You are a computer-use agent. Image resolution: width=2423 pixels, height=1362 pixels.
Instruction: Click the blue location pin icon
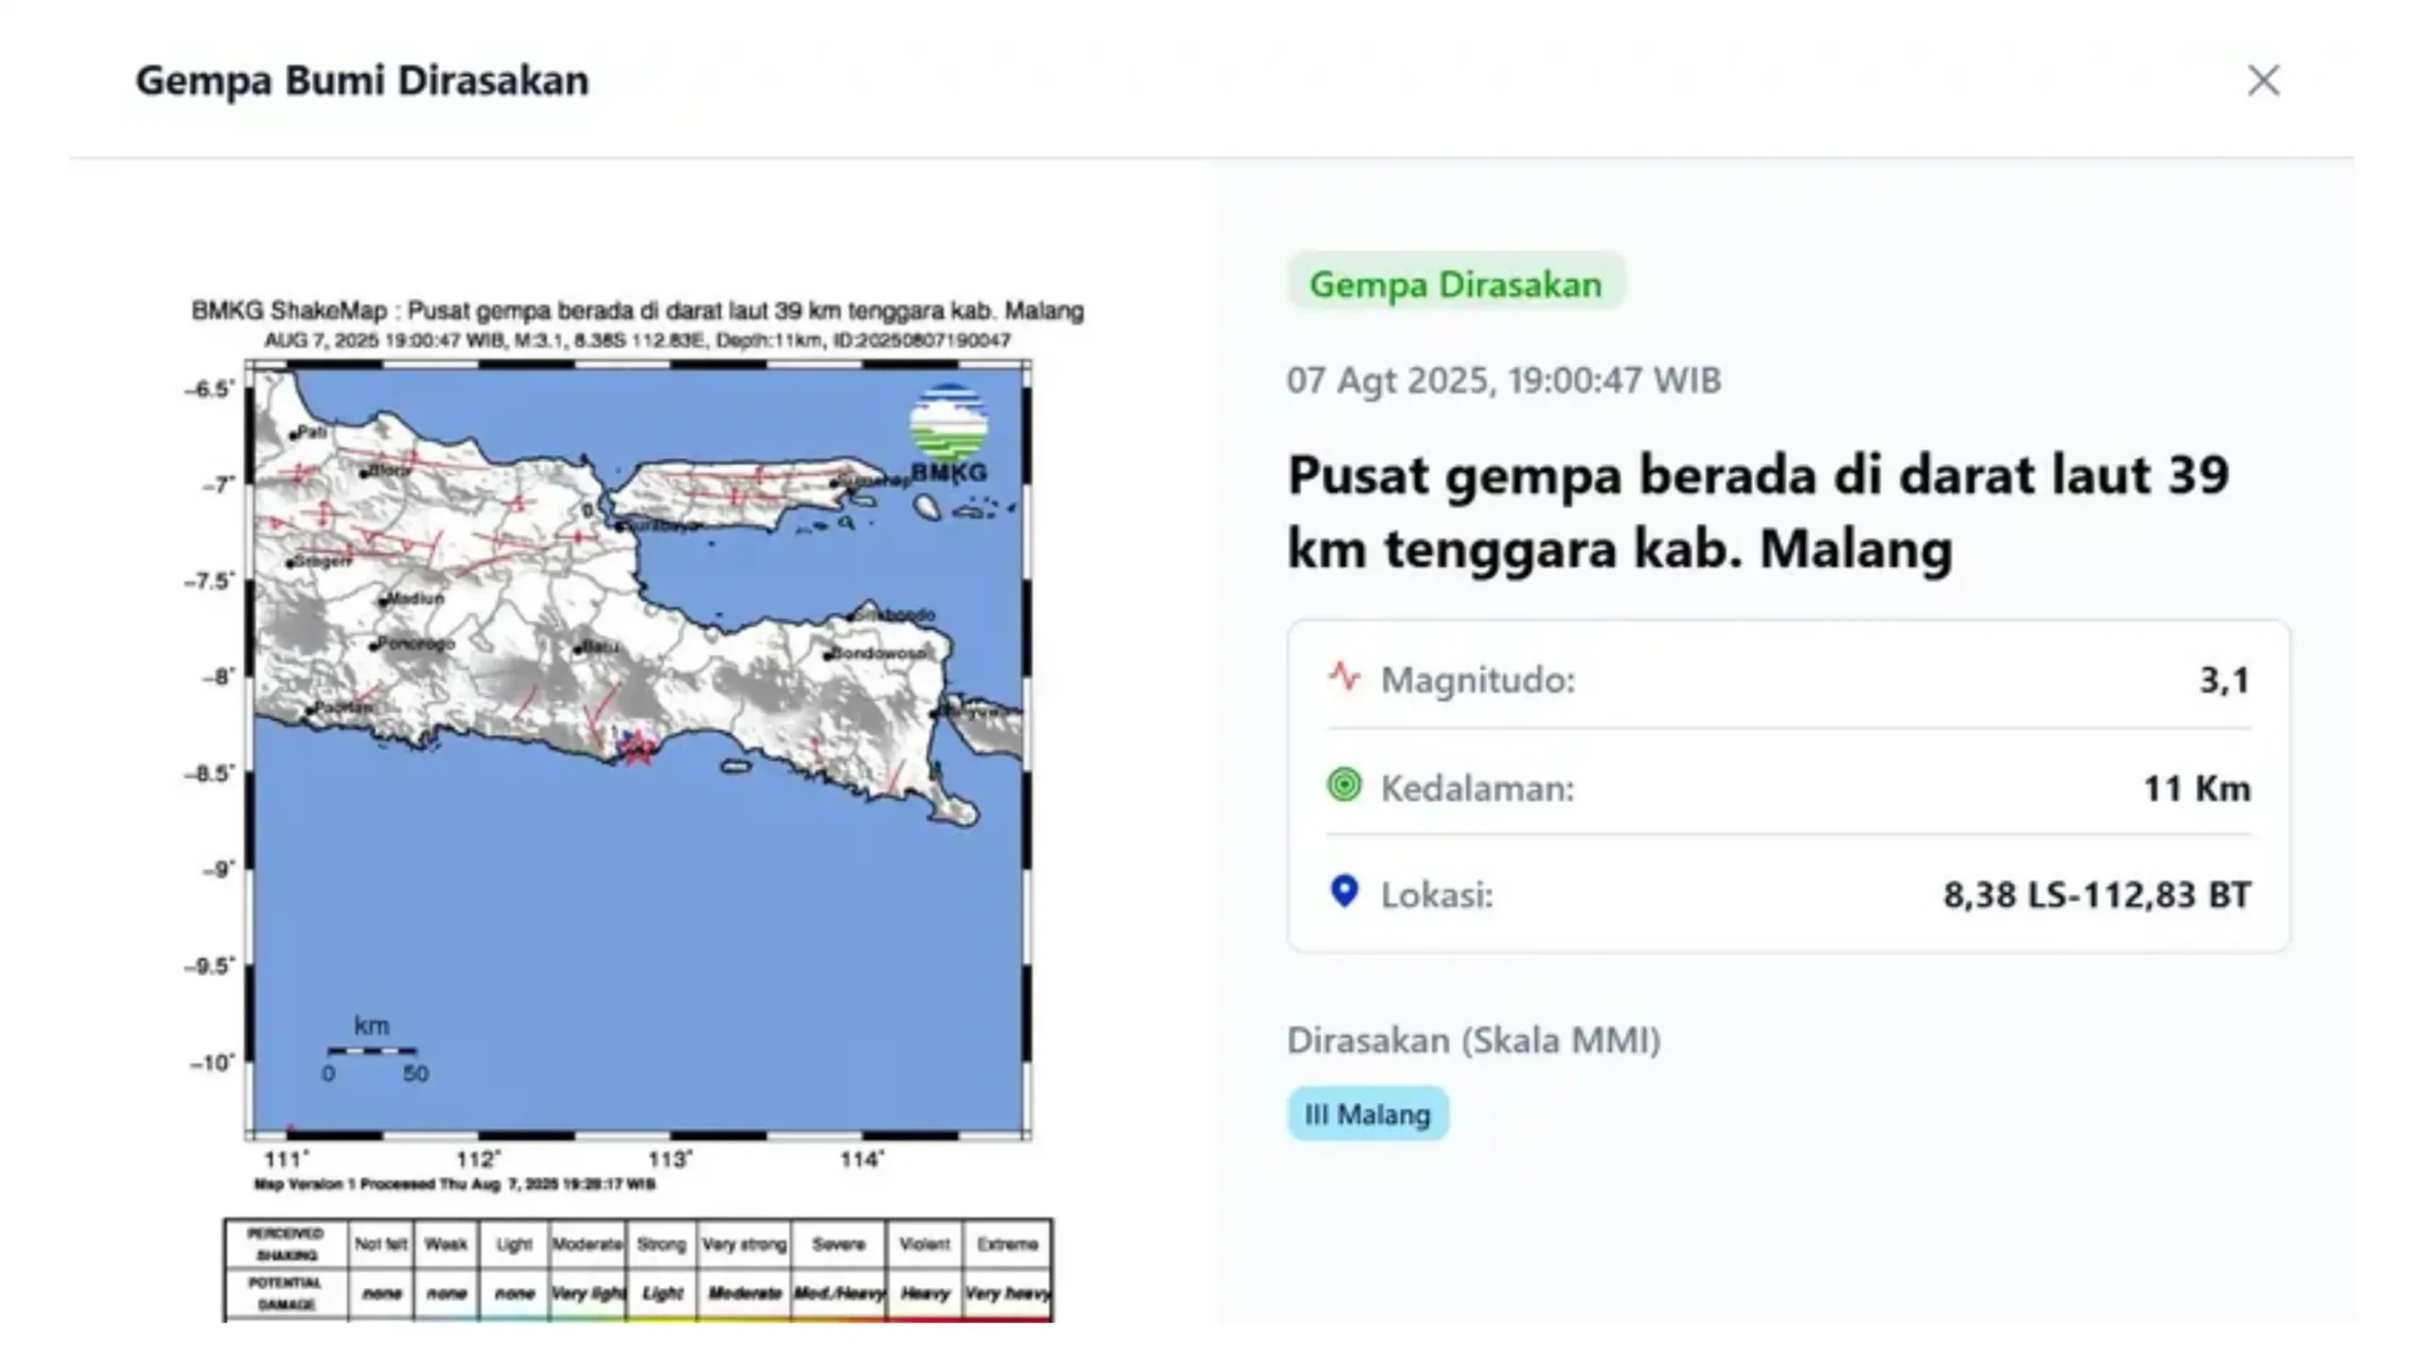pyautogui.click(x=1344, y=891)
